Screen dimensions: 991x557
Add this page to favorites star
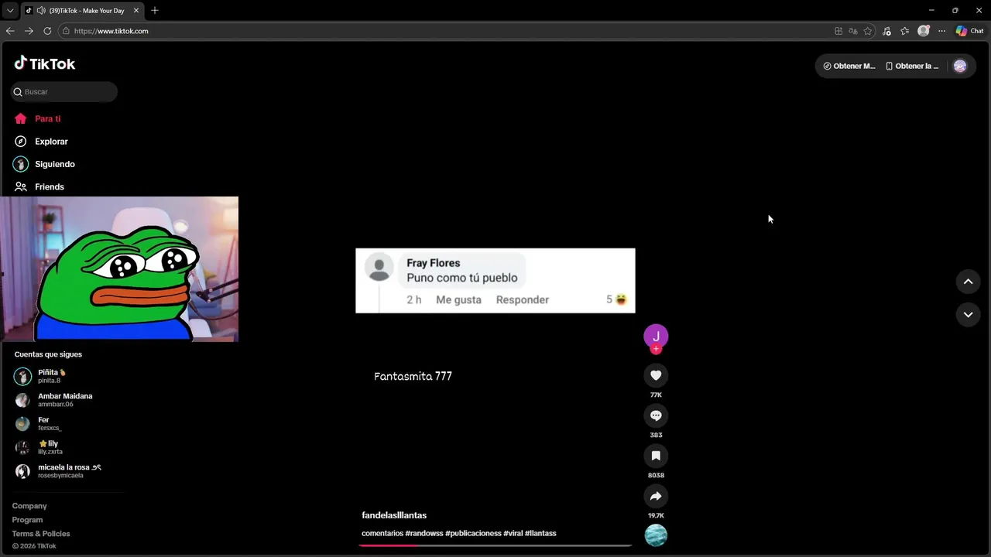tap(868, 31)
